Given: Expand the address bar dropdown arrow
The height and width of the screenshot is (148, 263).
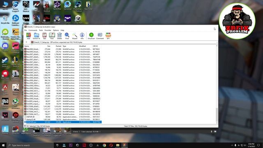Looking at the screenshot, I should tap(217, 42).
